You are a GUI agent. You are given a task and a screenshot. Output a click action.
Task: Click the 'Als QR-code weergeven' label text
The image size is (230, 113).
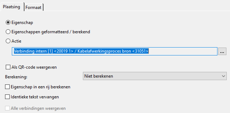click(34, 67)
